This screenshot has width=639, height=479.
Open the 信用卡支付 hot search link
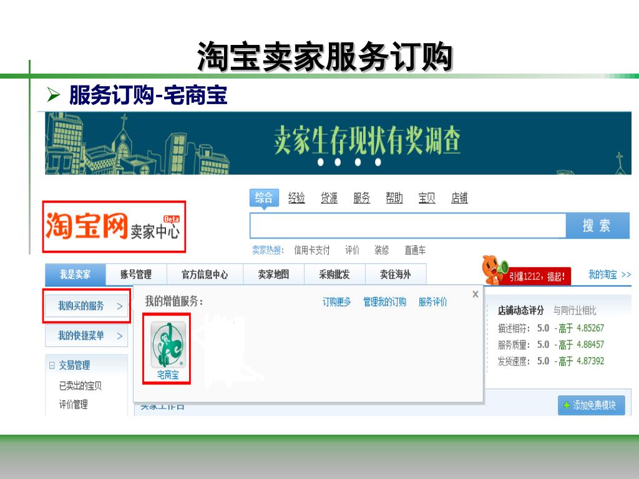coord(312,250)
